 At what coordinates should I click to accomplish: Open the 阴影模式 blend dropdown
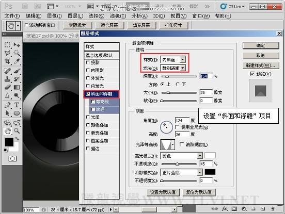pos(200,172)
